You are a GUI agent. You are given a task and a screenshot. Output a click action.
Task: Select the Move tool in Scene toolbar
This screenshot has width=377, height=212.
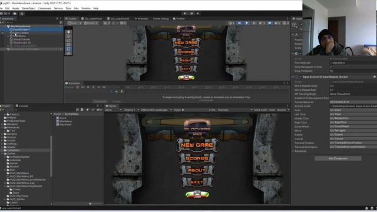[69, 36]
